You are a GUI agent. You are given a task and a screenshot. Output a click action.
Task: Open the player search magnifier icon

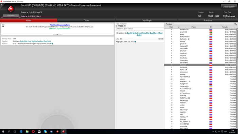pyautogui.click(x=235, y=24)
